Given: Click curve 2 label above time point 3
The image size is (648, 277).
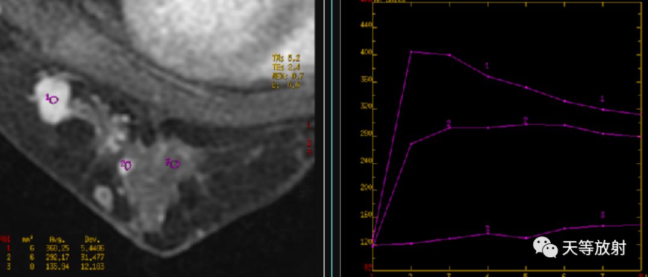Looking at the screenshot, I should coord(448,123).
